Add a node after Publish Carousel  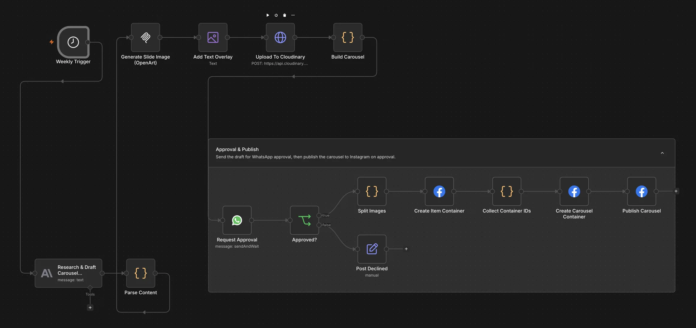point(676,191)
